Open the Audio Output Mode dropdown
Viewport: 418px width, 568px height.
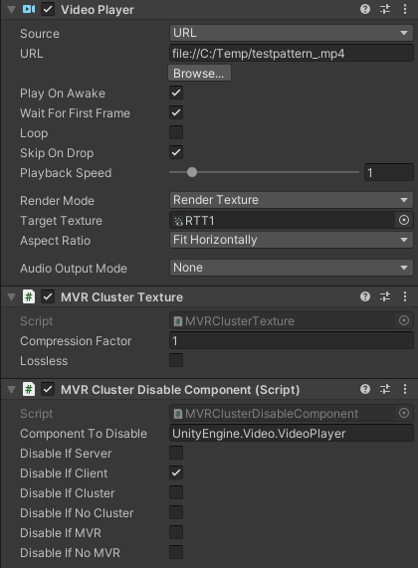coord(292,268)
